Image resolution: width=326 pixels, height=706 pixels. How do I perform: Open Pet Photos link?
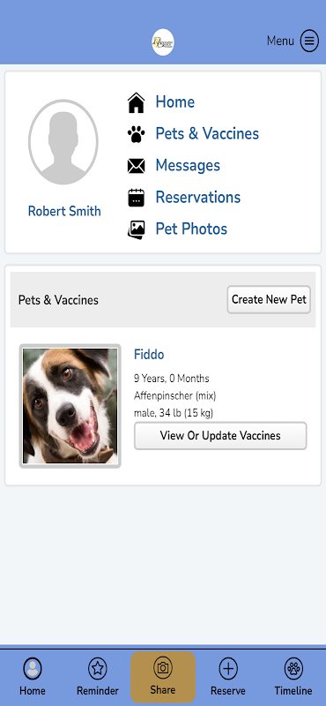(191, 229)
